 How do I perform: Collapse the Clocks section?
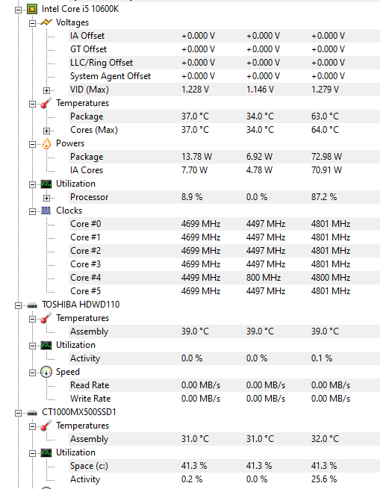coord(32,212)
